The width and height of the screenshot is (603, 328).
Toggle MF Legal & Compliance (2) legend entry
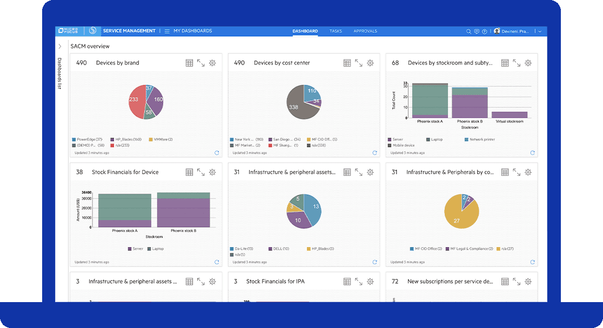point(470,249)
